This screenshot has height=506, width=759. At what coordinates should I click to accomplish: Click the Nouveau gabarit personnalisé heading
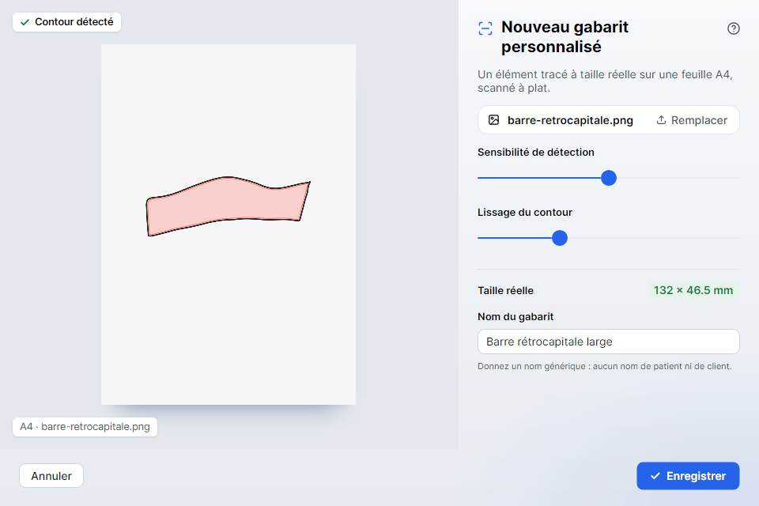point(565,37)
